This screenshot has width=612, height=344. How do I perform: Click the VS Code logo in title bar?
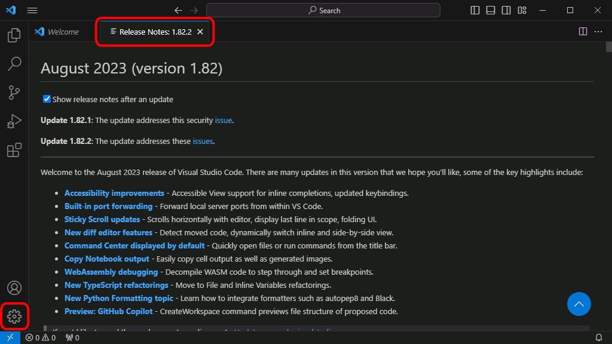(11, 10)
